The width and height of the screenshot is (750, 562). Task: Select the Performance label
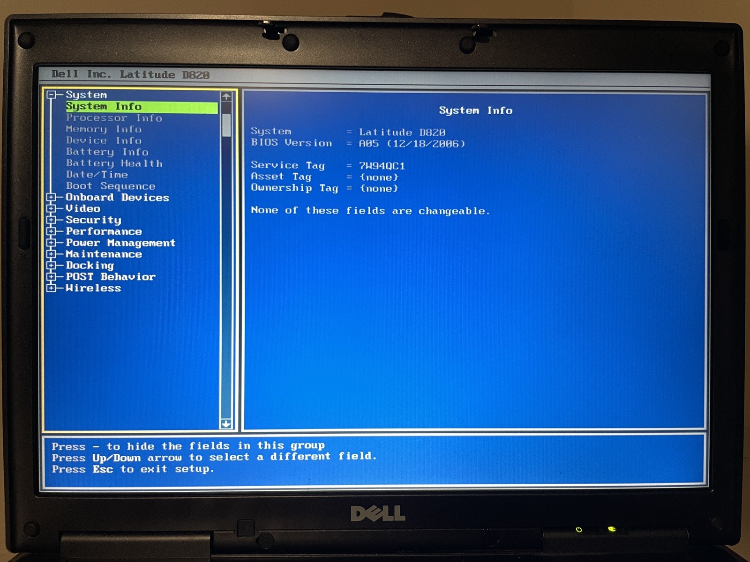[104, 231]
